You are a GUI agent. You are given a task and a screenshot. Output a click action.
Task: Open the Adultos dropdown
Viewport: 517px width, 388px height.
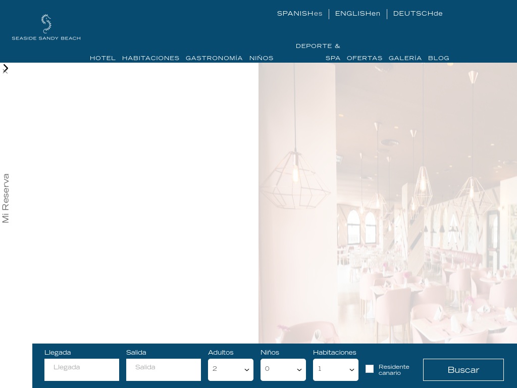pyautogui.click(x=230, y=369)
